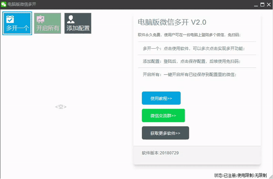Open the 微信交流群>> green button
This screenshot has height=179, width=273.
click(163, 116)
